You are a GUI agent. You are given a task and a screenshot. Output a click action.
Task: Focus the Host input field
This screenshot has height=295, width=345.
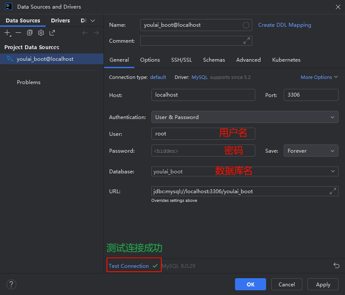[x=203, y=95]
